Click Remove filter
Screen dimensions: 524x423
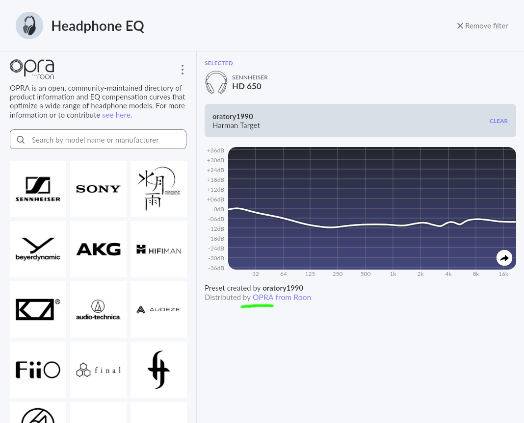coord(482,25)
